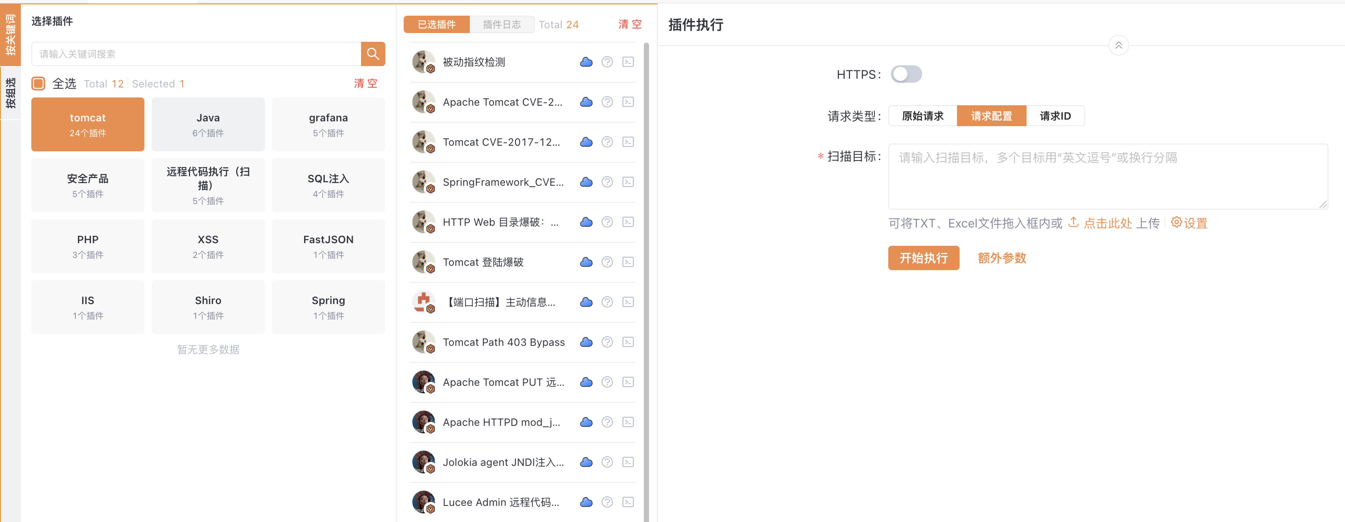Select the Java plugin group card
The height and width of the screenshot is (522, 1345).
[208, 124]
